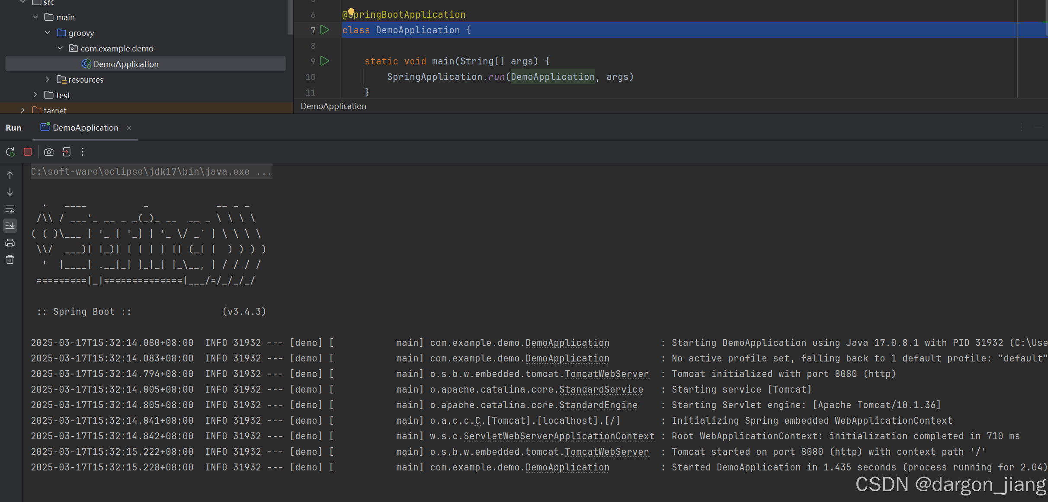This screenshot has height=502, width=1048.
Task: Expand the resources folder
Action: (48, 80)
